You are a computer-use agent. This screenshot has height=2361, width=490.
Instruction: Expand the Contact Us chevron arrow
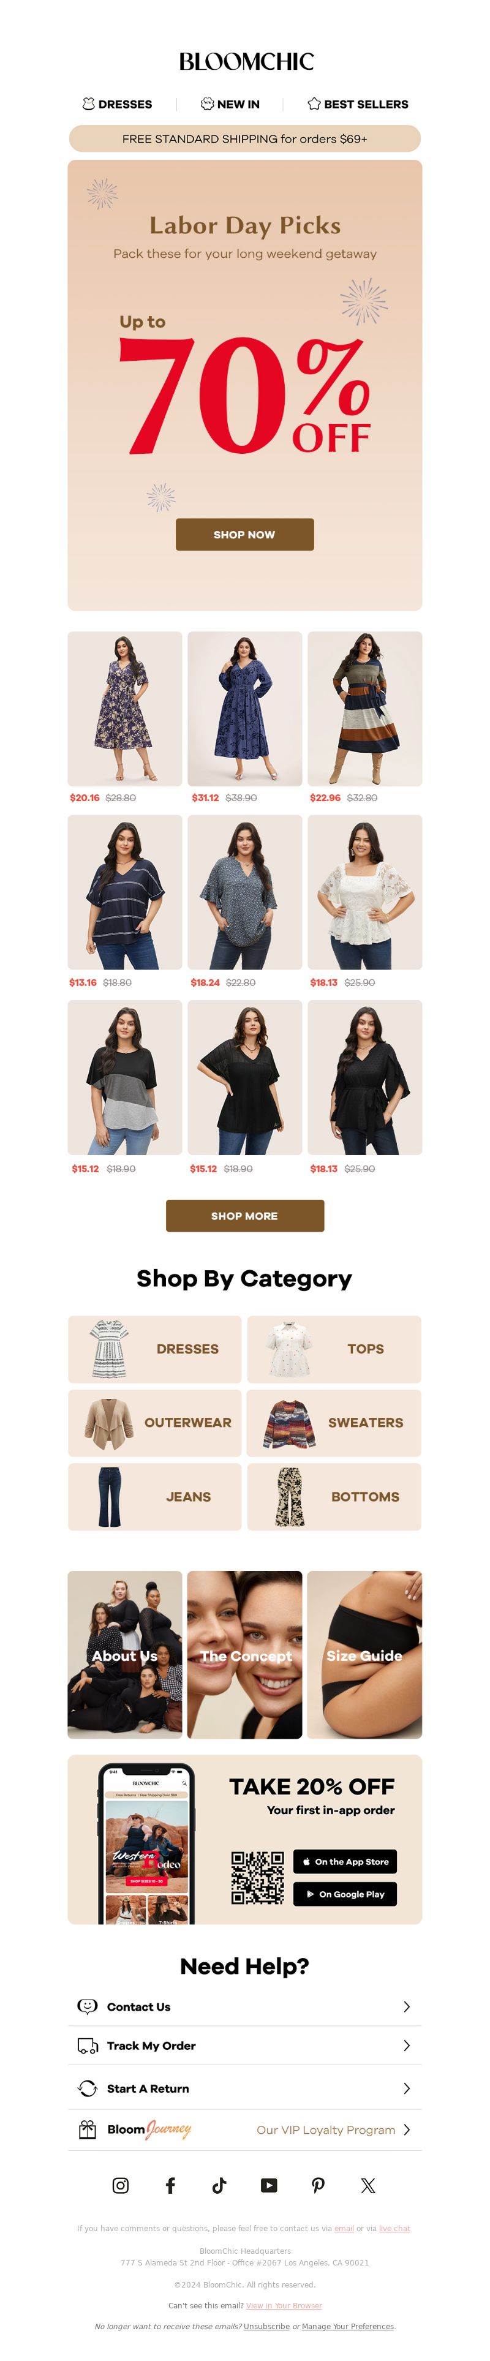[x=407, y=2006]
